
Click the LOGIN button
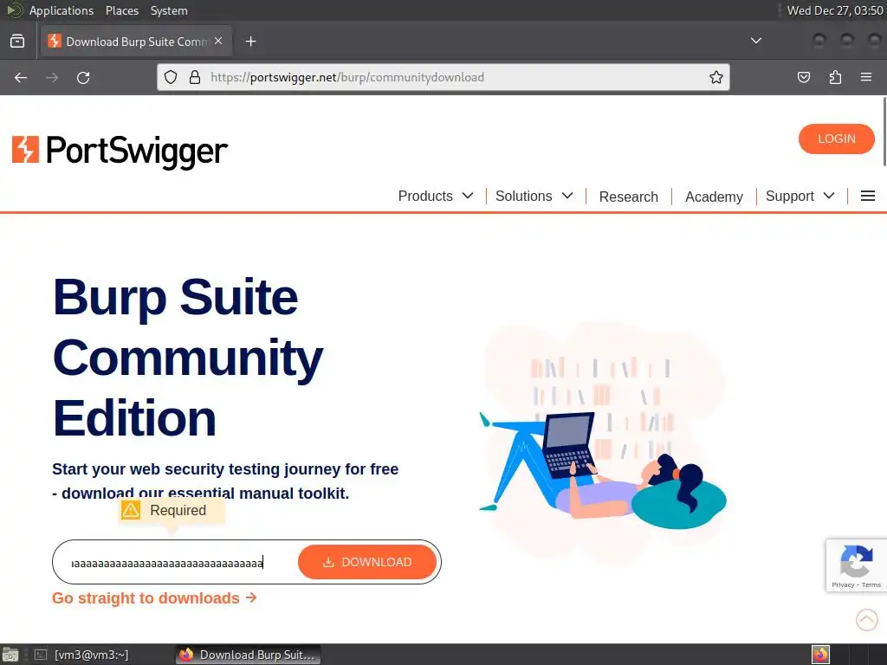(x=836, y=139)
